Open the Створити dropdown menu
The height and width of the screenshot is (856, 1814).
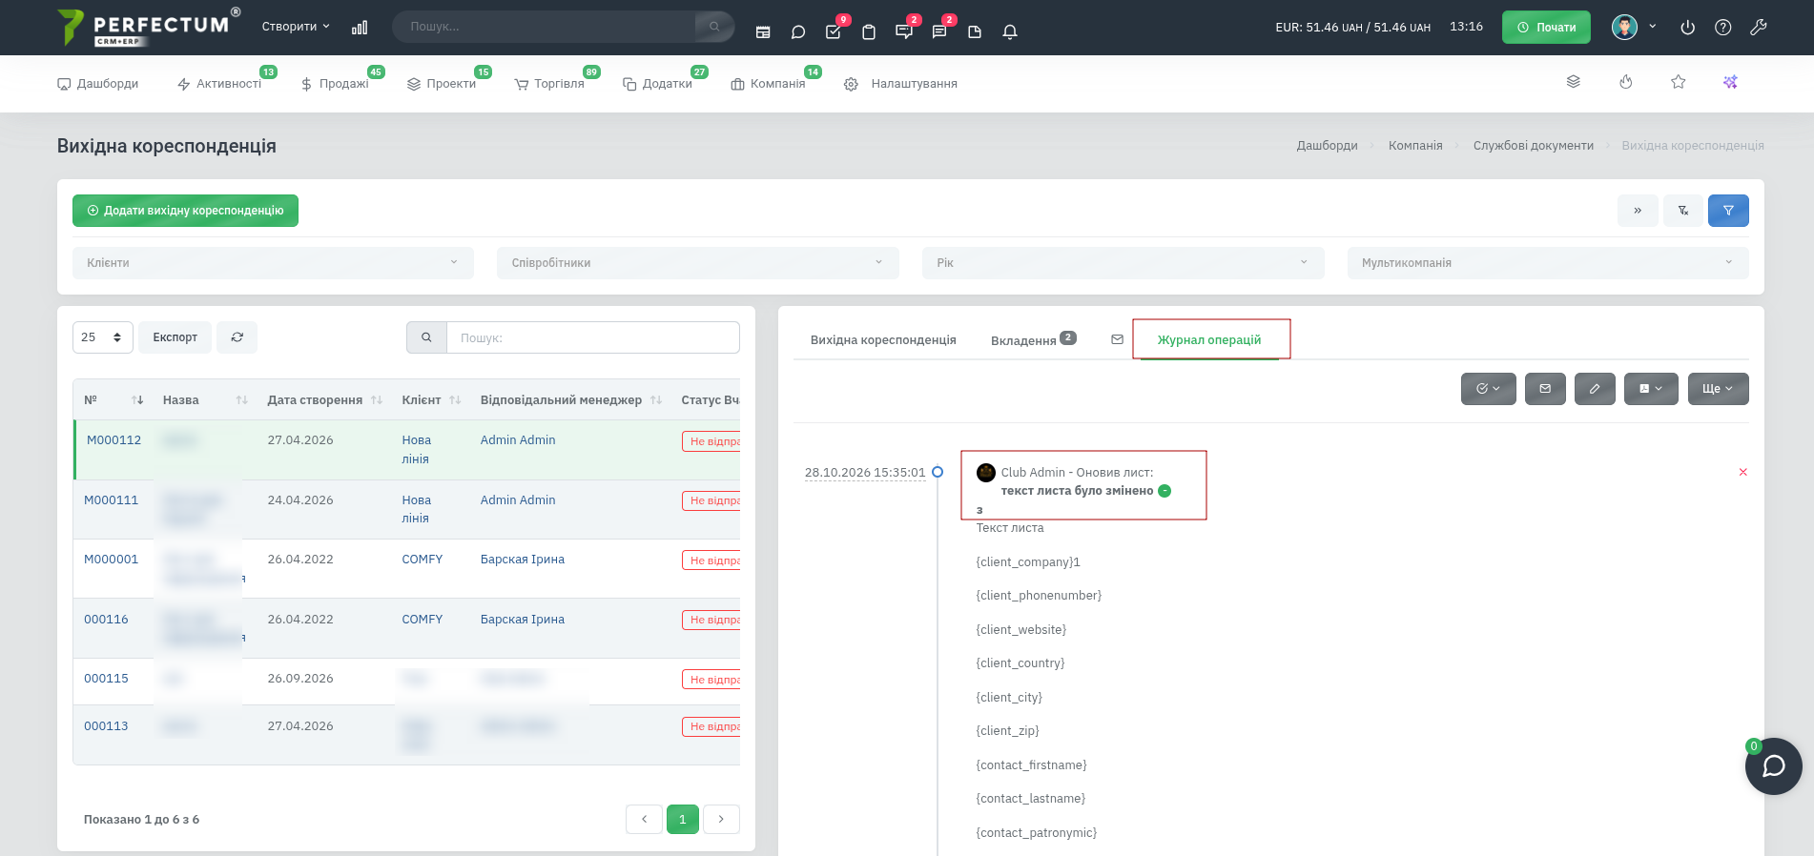(296, 27)
